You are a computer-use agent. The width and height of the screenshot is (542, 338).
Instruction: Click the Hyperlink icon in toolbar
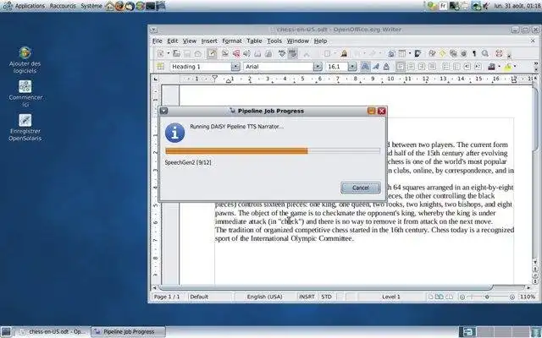pos(391,53)
